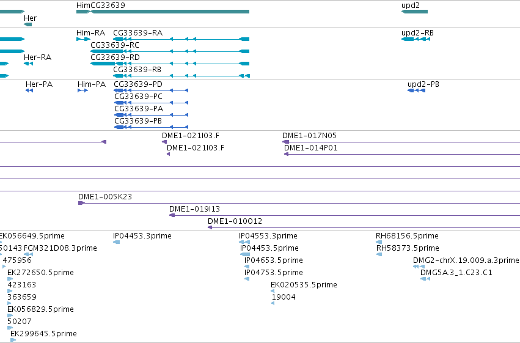Select the 19004 feature label
Viewport: 520px width, 343px height.
click(284, 297)
